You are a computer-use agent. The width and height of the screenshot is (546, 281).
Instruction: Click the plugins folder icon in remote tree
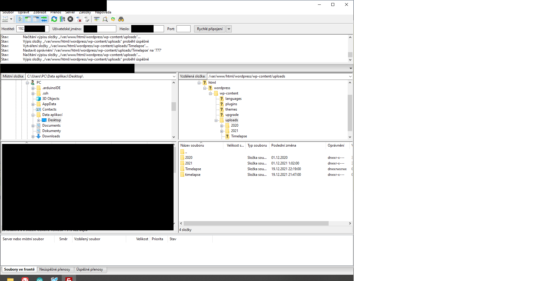click(222, 104)
